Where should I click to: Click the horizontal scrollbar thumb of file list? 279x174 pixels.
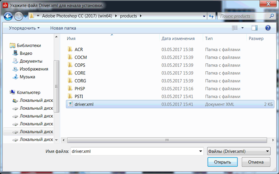(167, 140)
